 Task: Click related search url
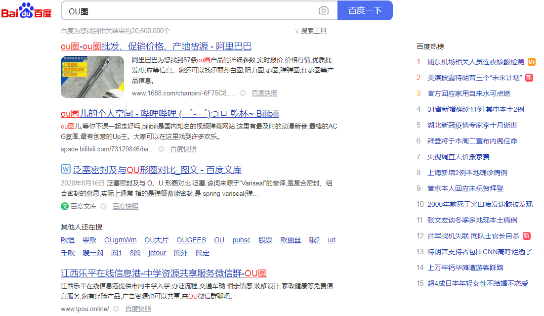coord(332,240)
